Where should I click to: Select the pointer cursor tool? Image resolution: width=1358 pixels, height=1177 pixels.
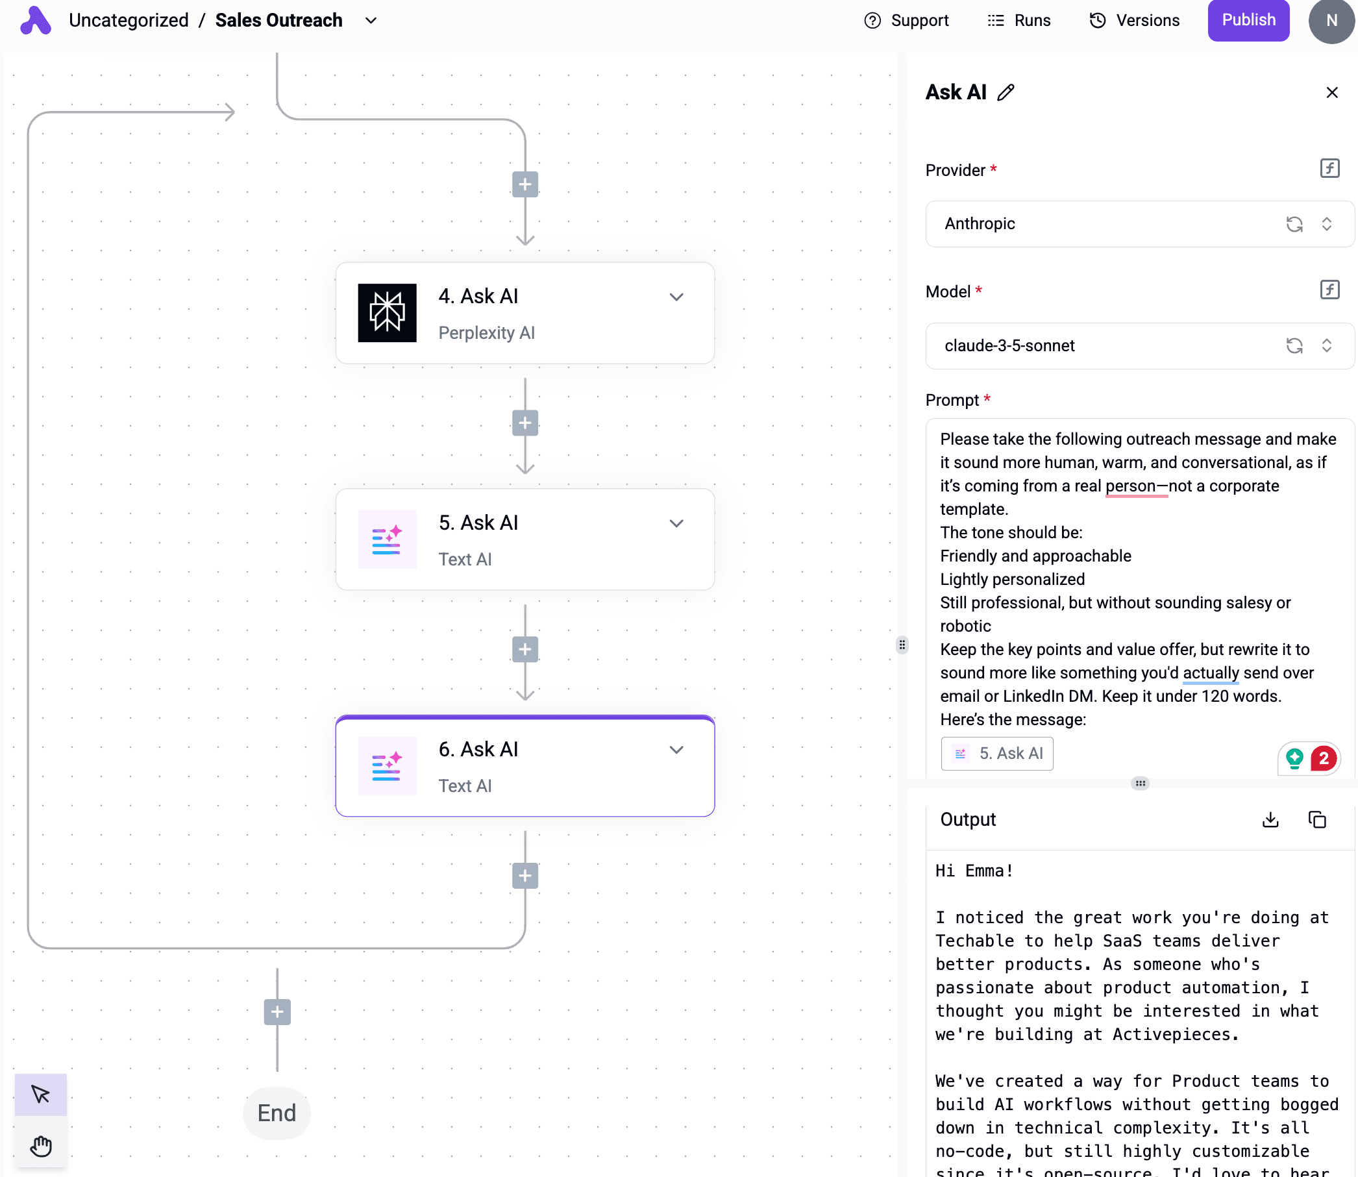click(x=41, y=1095)
